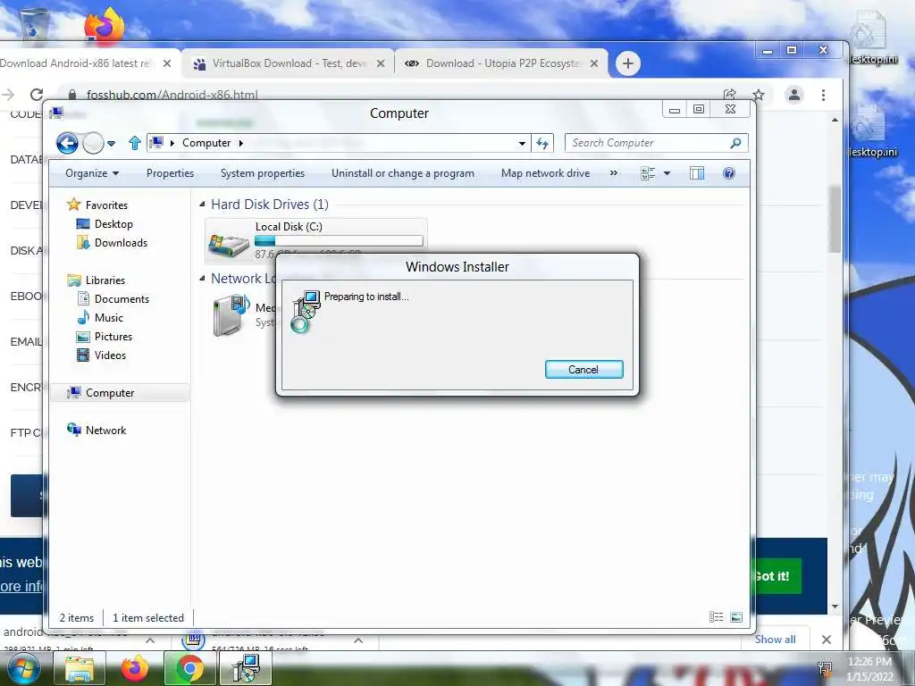Click the Computer breadcrumb in address bar
The width and height of the screenshot is (915, 686).
(x=206, y=143)
